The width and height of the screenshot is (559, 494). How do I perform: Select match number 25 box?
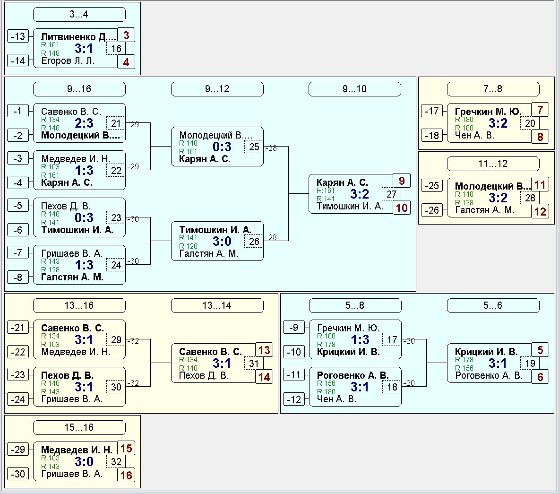click(x=254, y=147)
